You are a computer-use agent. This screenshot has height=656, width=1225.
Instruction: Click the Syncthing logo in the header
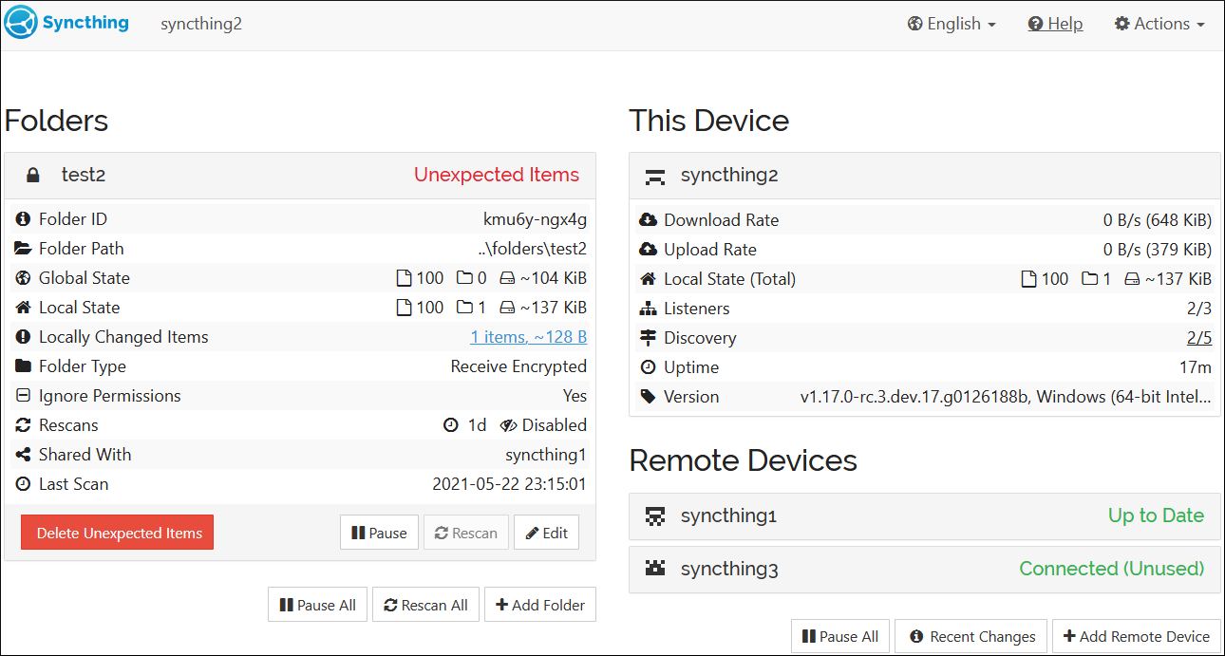[18, 23]
